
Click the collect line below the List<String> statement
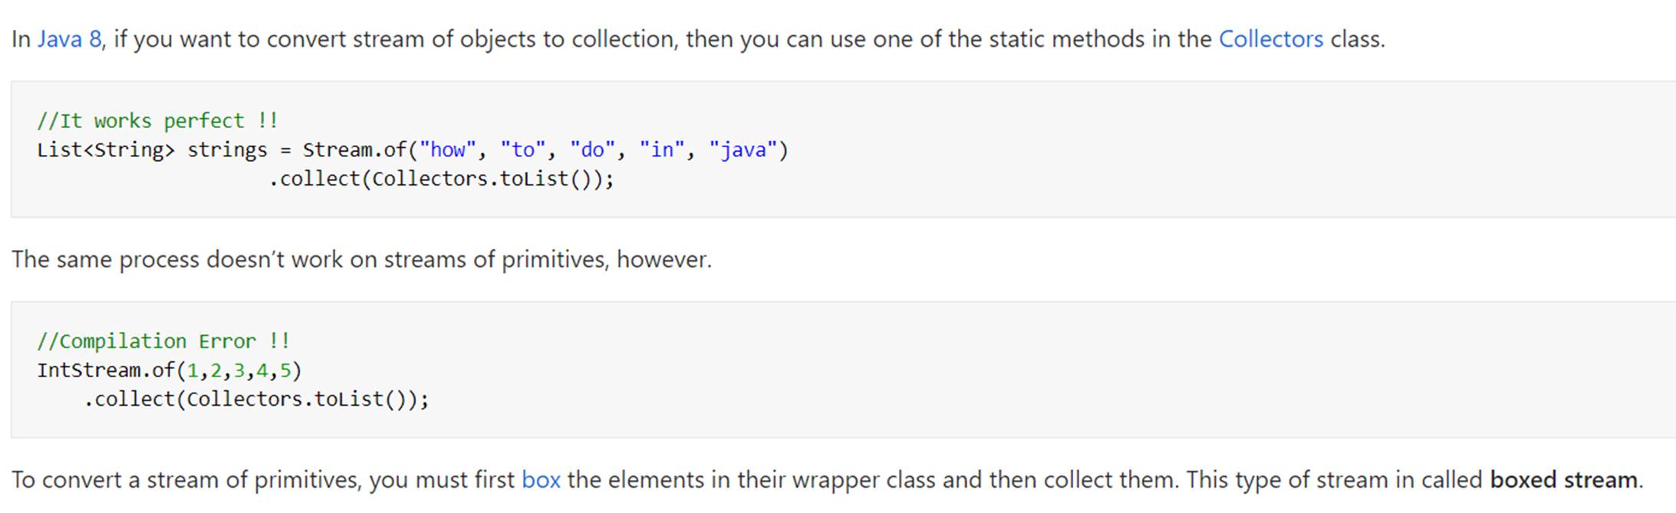click(x=441, y=179)
